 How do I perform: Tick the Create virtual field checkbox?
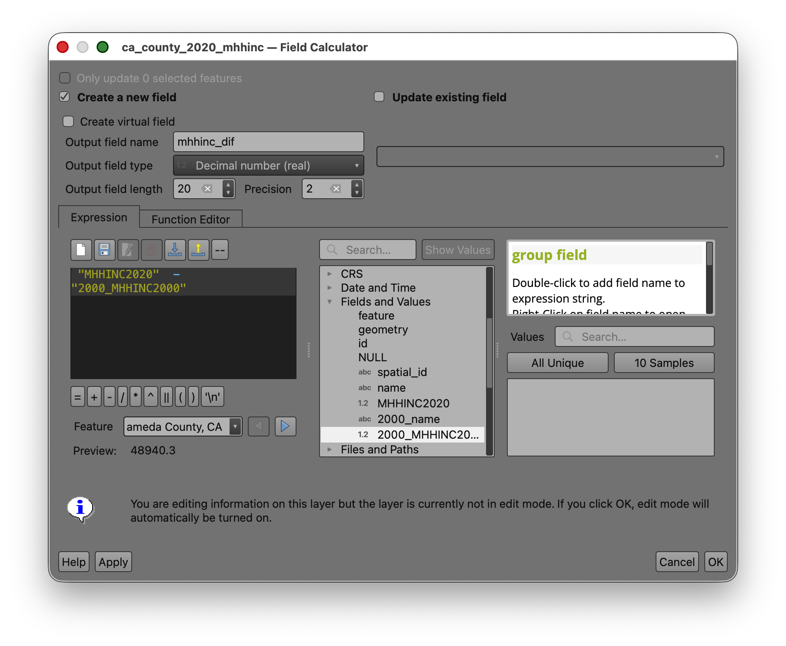[68, 122]
